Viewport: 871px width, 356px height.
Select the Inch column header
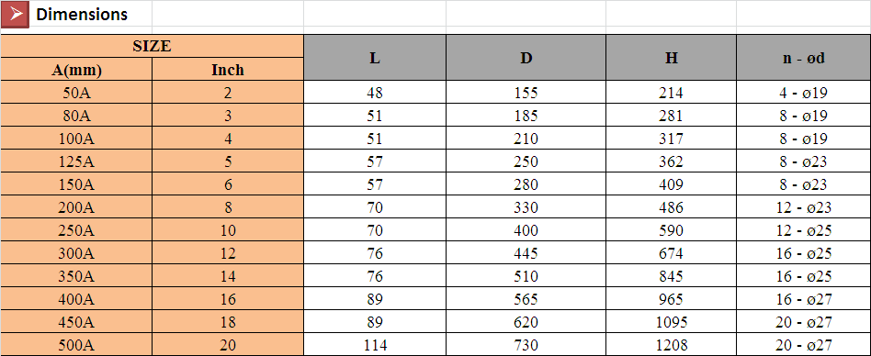[x=228, y=70]
